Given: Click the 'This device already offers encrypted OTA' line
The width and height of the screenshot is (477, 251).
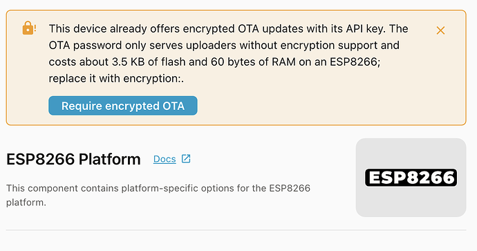Looking at the screenshot, I should click(x=228, y=28).
